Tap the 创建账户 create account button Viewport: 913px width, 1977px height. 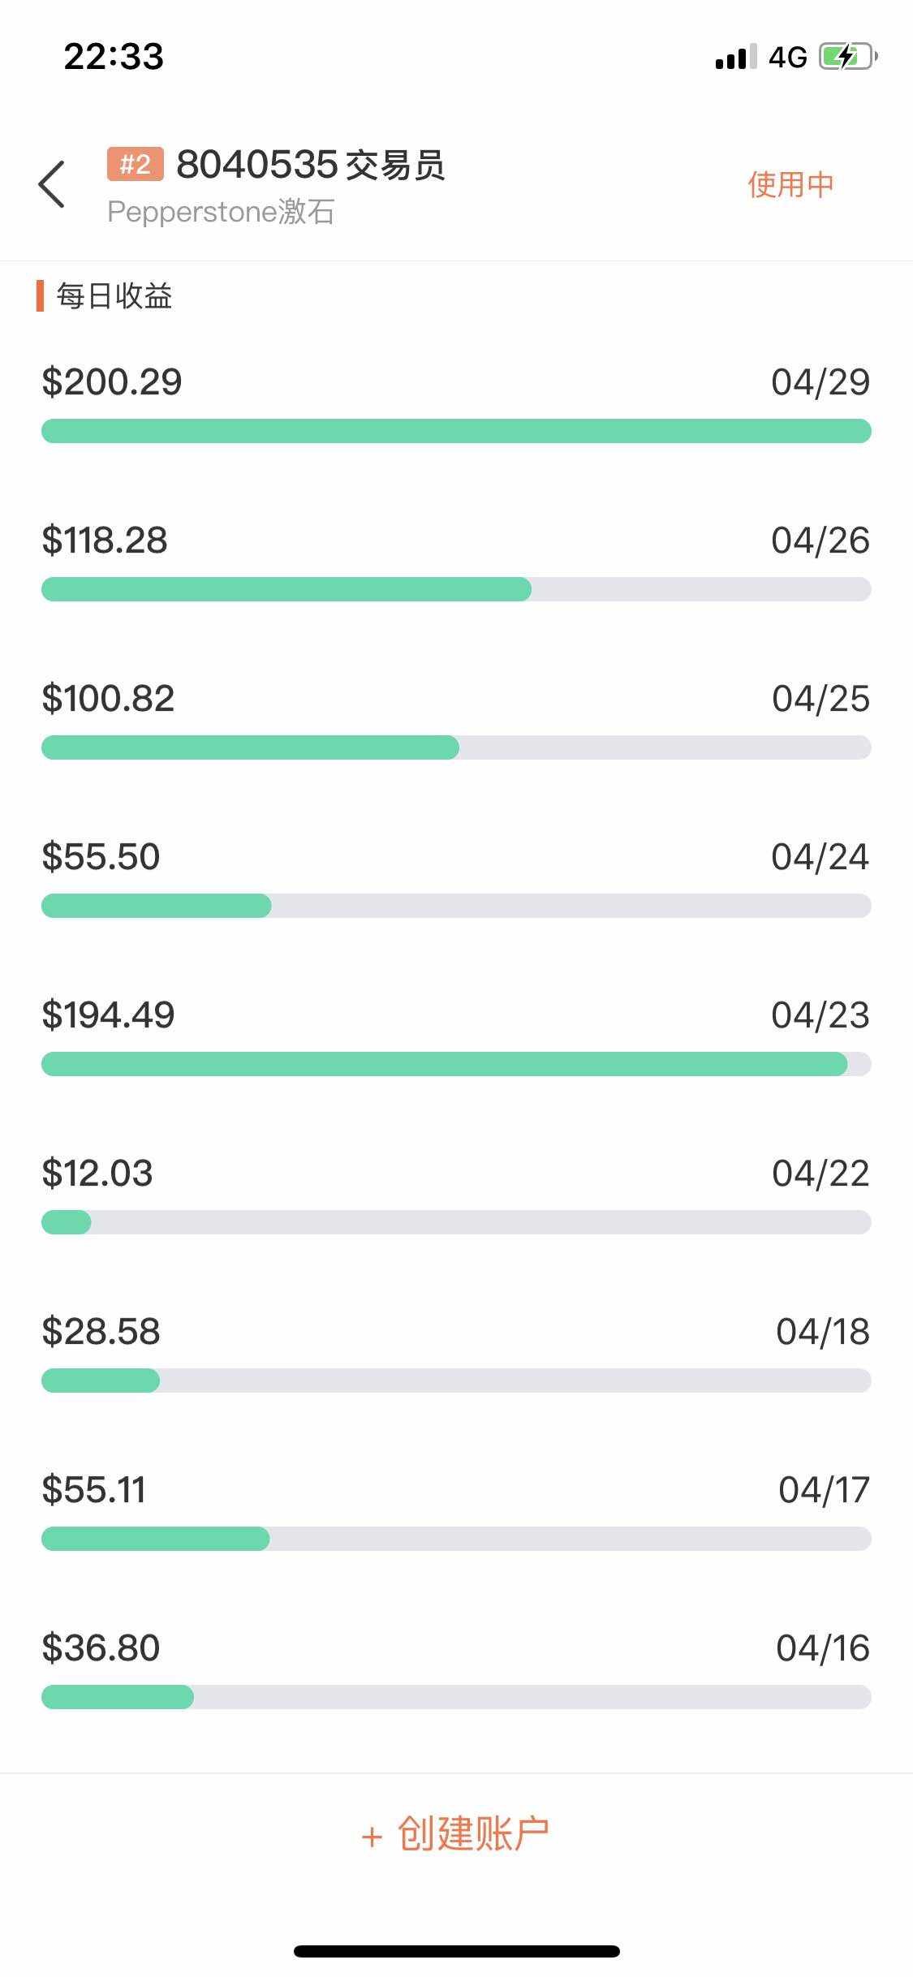(456, 1834)
